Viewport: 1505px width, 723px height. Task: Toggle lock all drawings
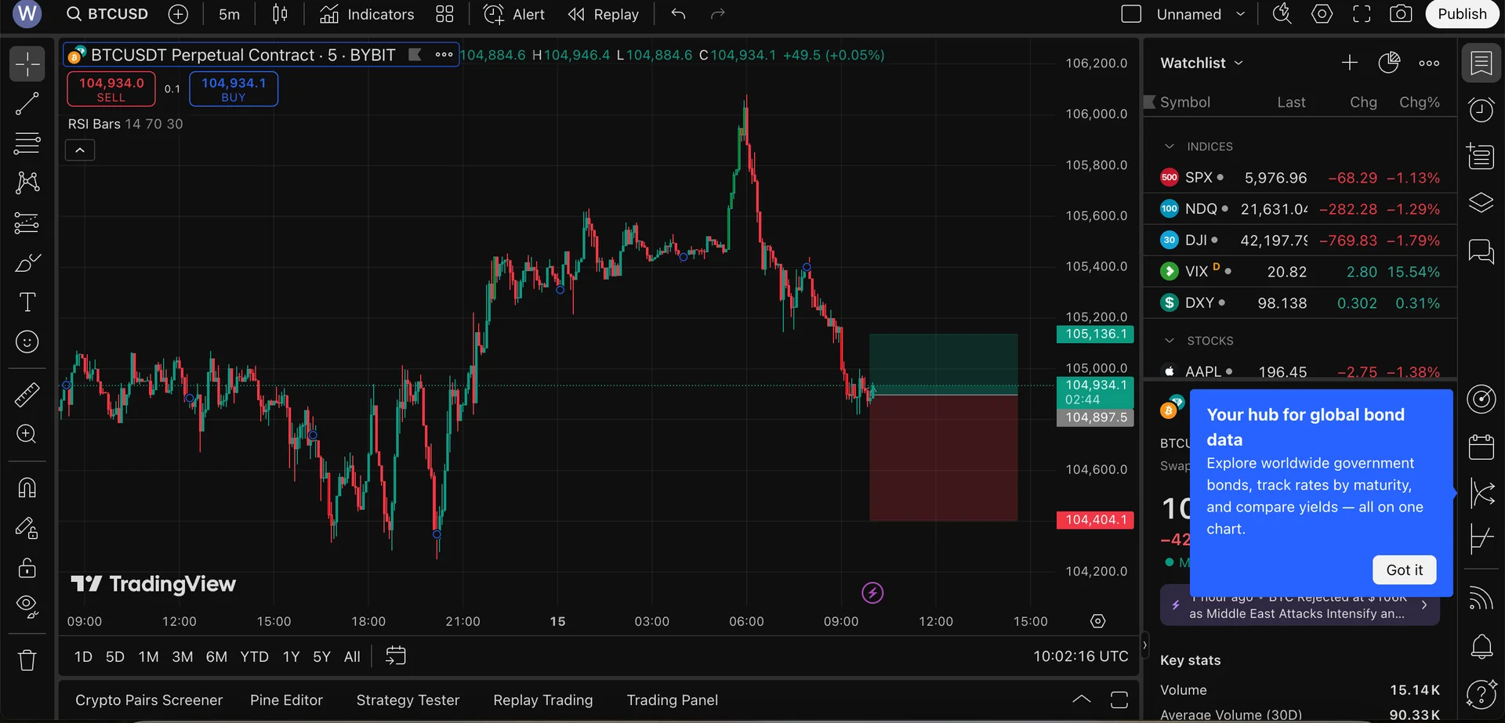27,567
